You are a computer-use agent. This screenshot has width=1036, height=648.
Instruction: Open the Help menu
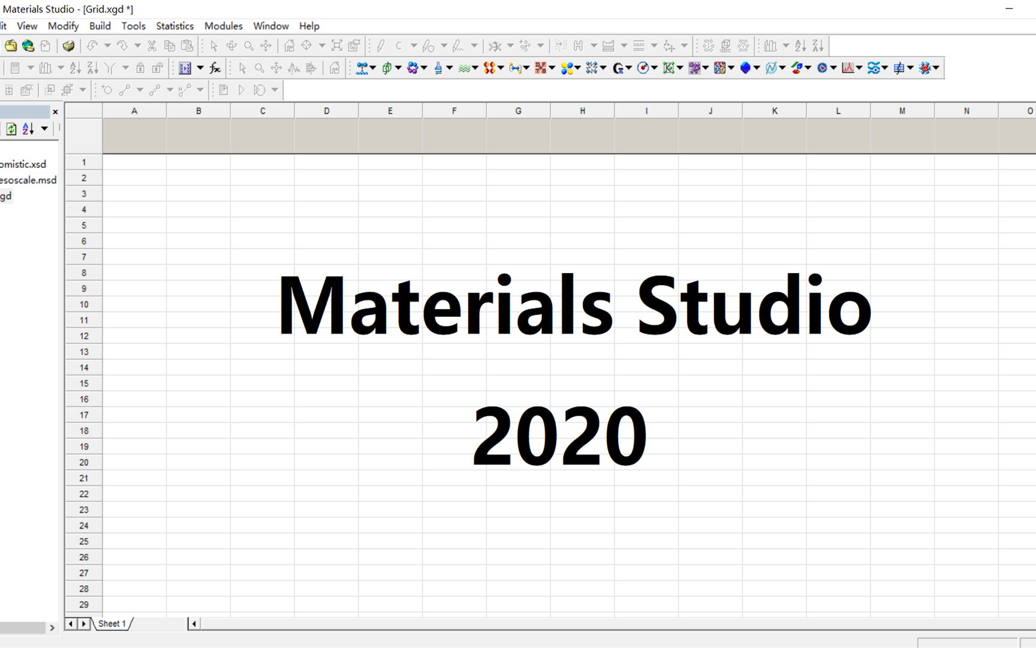click(309, 26)
